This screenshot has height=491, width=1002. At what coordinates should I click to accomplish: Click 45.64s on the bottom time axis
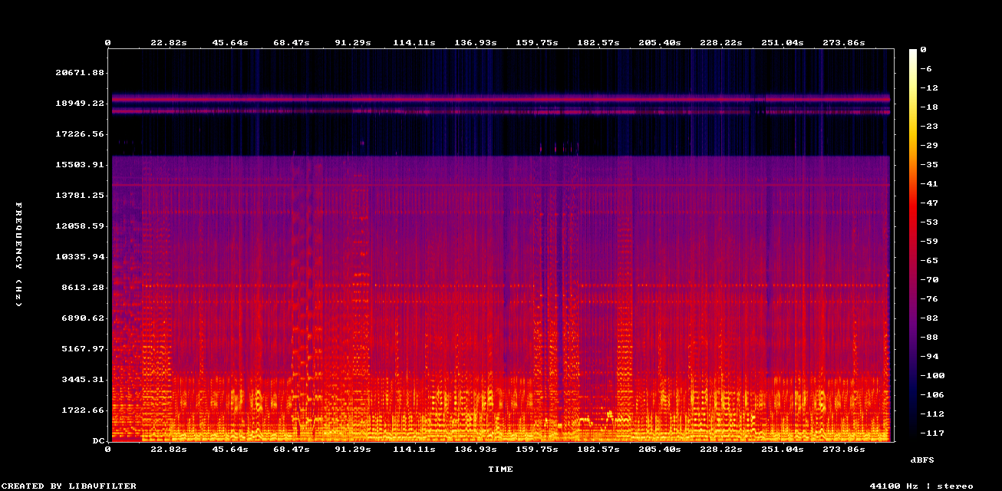click(x=230, y=449)
